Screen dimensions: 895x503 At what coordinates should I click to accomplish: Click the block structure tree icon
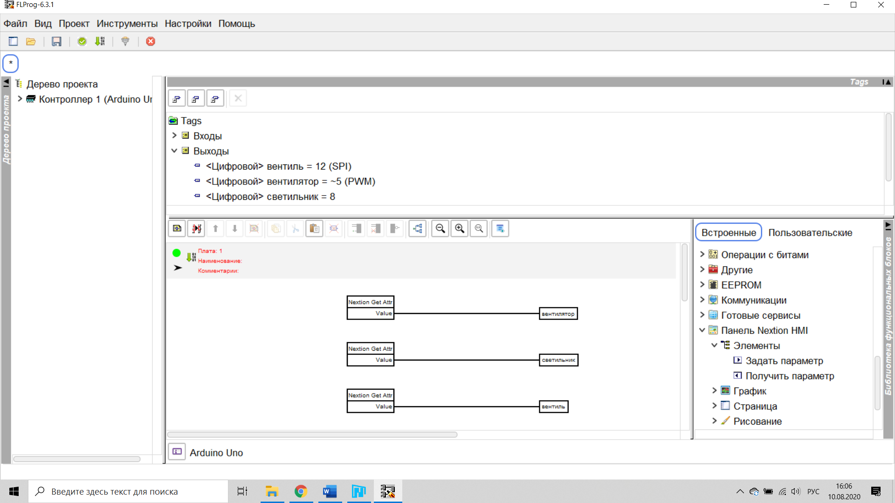[x=418, y=229]
